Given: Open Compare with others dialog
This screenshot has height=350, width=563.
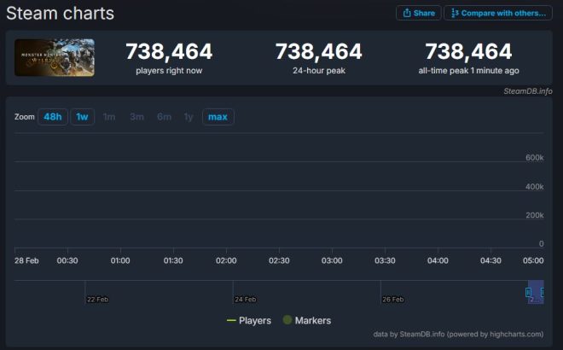Looking at the screenshot, I should pos(498,14).
